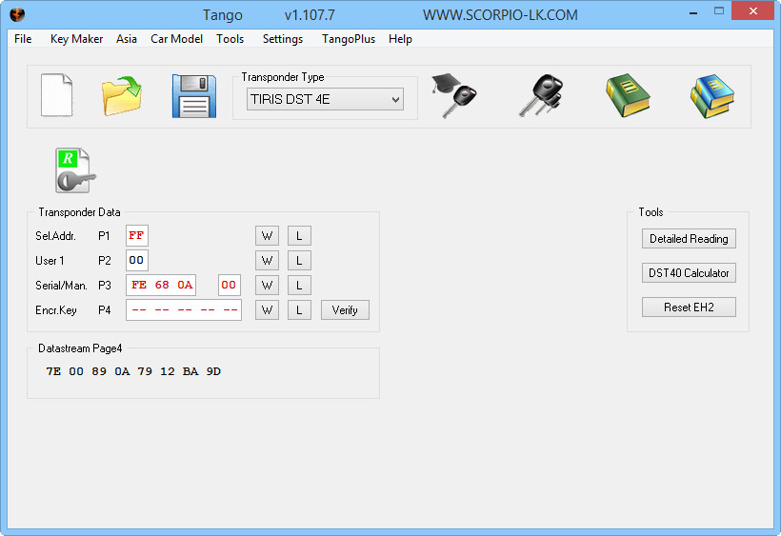Maximize the Tango window

click(x=719, y=11)
